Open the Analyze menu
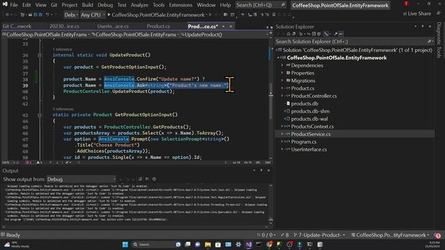The height and width of the screenshot is (250, 445). pyautogui.click(x=139, y=5)
